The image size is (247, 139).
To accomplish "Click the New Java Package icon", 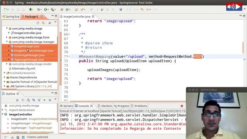I will 62,10.
